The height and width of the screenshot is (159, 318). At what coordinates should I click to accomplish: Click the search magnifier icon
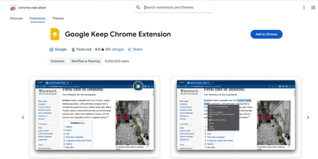click(x=138, y=7)
